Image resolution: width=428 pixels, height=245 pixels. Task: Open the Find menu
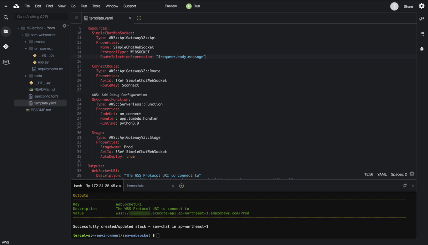click(x=50, y=6)
